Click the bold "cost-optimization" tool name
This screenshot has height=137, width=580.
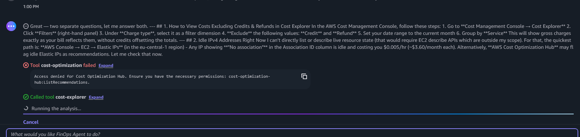(61, 65)
